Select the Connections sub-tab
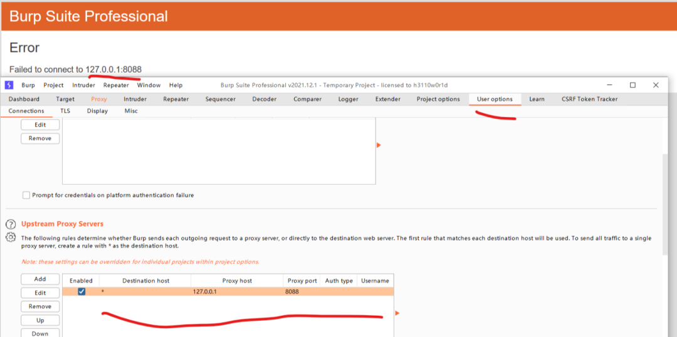The image size is (677, 337). click(26, 111)
